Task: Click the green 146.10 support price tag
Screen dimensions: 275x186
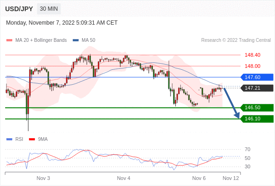Action: [x=257, y=119]
